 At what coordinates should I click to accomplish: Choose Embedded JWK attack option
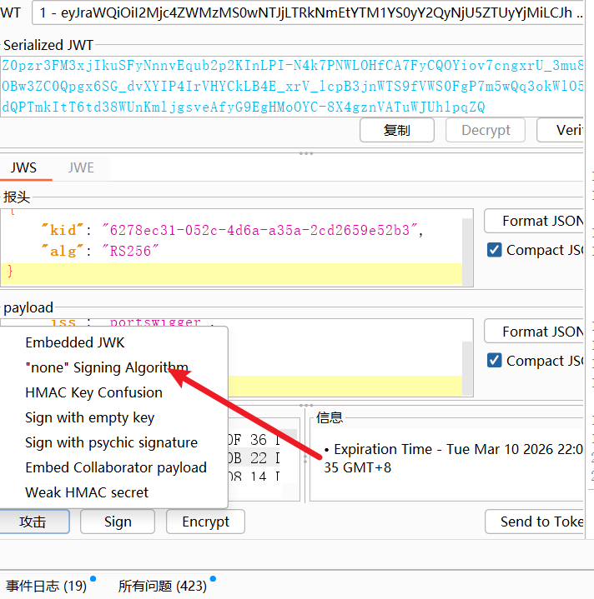[x=75, y=342]
